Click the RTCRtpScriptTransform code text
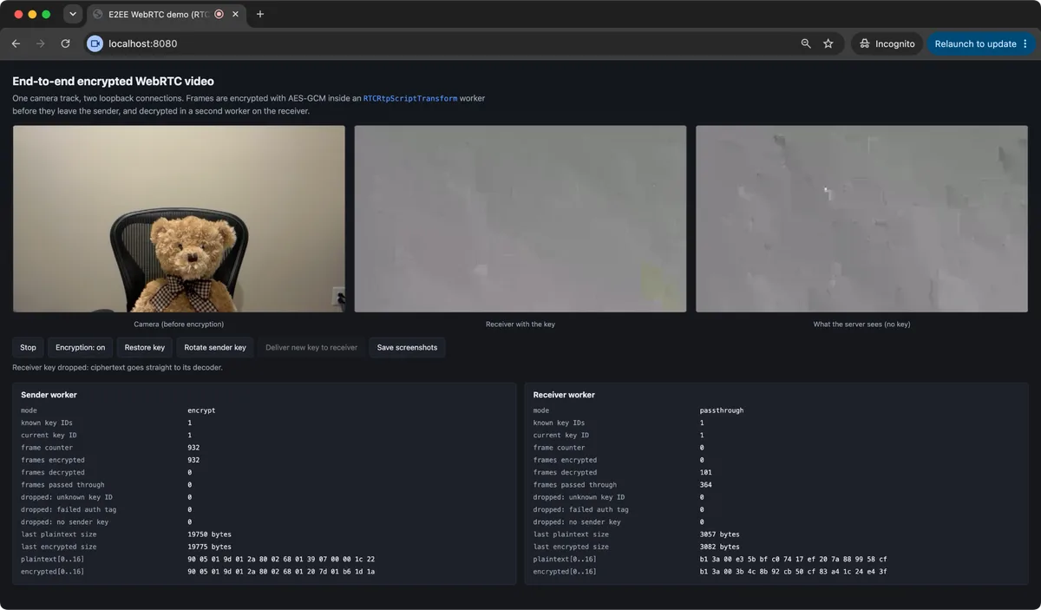The width and height of the screenshot is (1041, 610). [x=410, y=99]
